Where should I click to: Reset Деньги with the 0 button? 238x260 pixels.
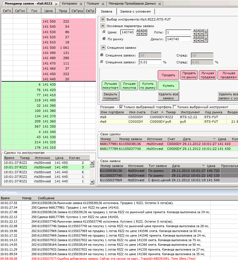(x=206, y=39)
